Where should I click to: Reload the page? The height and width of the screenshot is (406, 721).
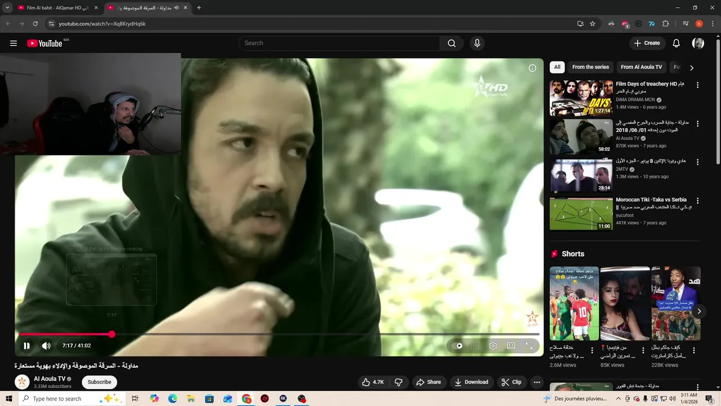tap(35, 24)
